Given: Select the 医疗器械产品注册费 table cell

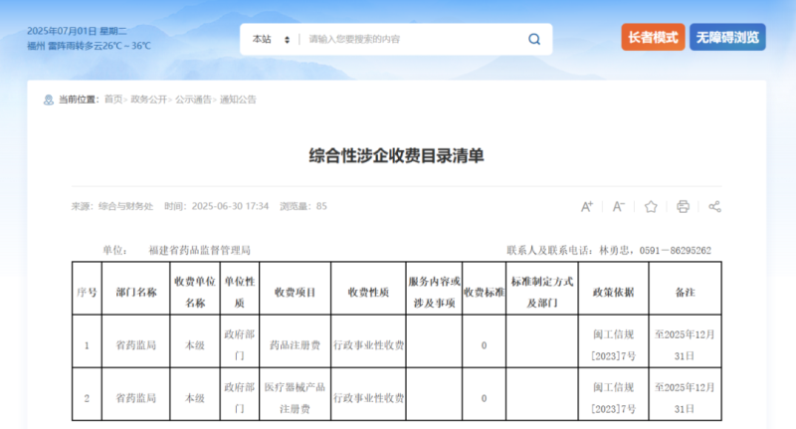Looking at the screenshot, I should [x=295, y=397].
